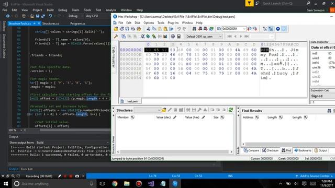Open file icon in Hex Workshop toolbar
Image resolution: width=335 pixels, height=188 pixels.
pos(116,29)
